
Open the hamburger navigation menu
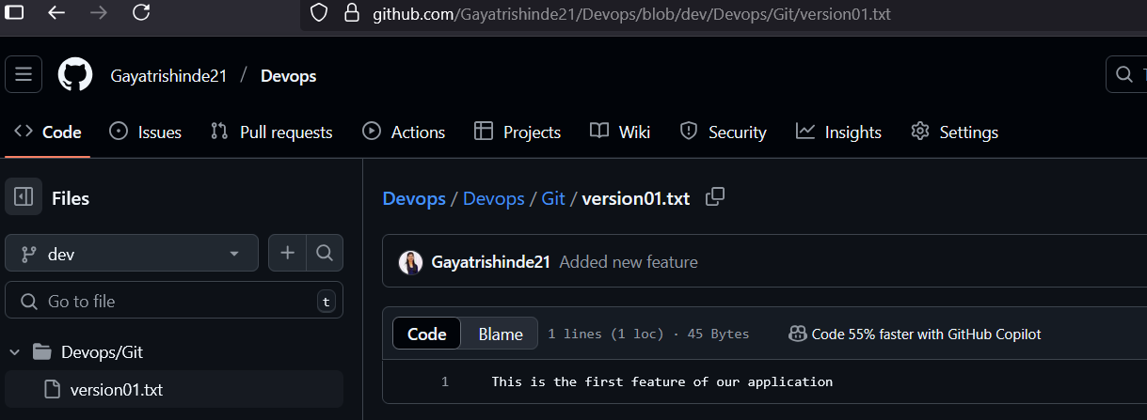point(24,75)
